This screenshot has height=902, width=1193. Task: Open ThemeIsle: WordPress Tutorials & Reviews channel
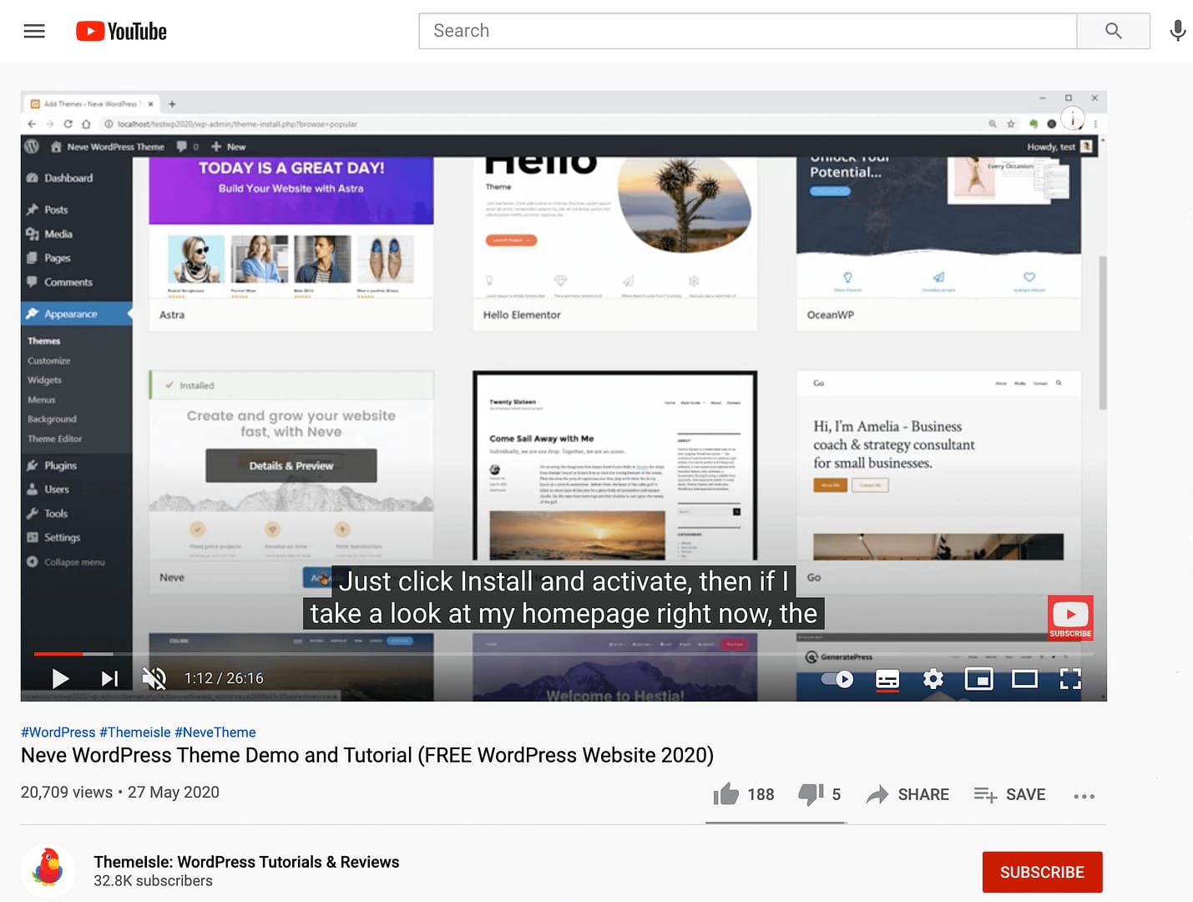(x=246, y=862)
